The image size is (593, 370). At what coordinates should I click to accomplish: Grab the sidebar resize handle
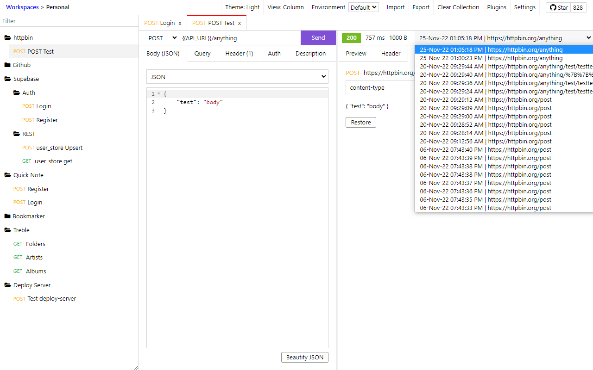tap(136, 367)
